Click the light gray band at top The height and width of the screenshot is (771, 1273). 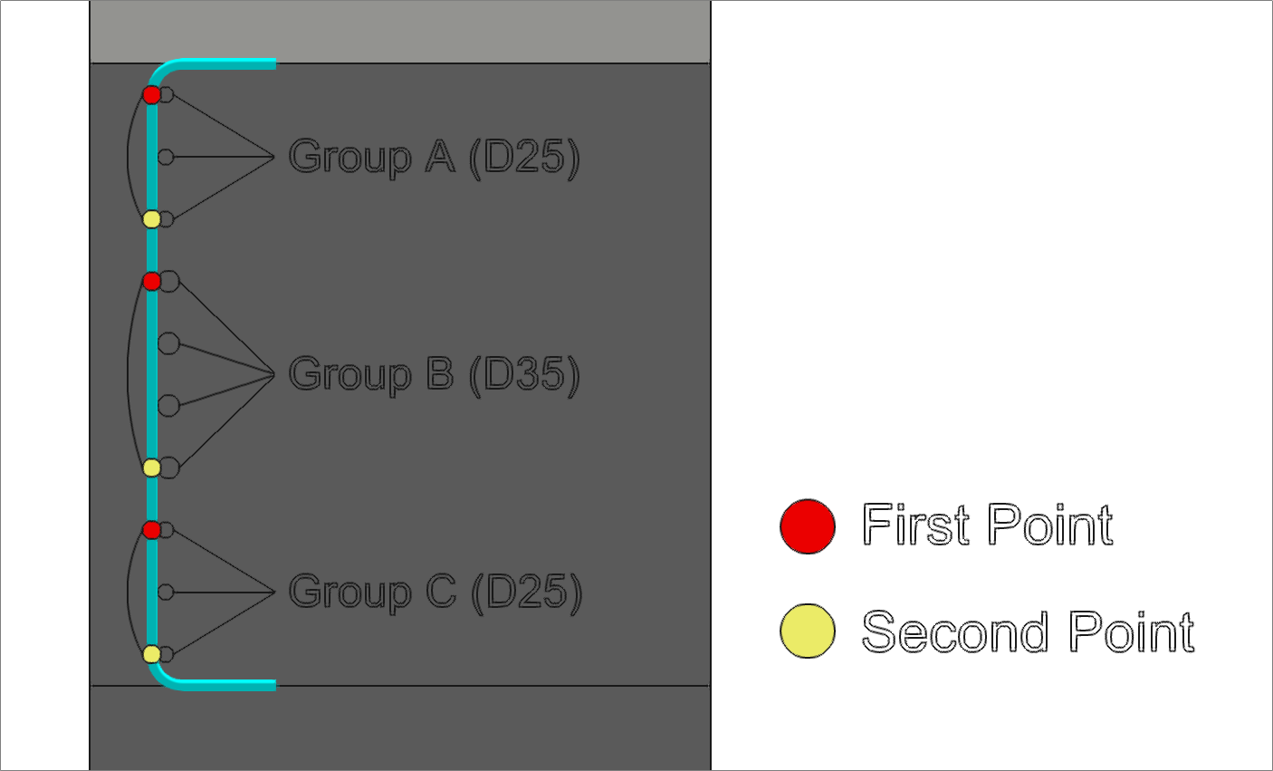pyautogui.click(x=400, y=32)
